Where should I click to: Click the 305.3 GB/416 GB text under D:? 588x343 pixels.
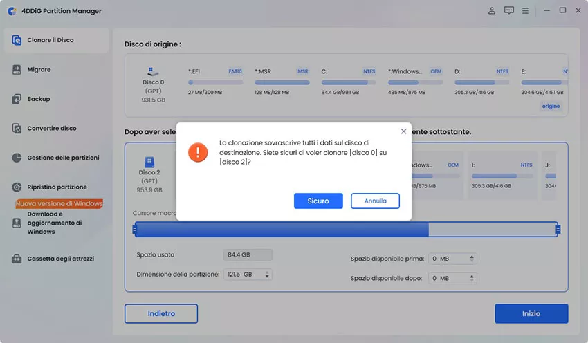(474, 92)
